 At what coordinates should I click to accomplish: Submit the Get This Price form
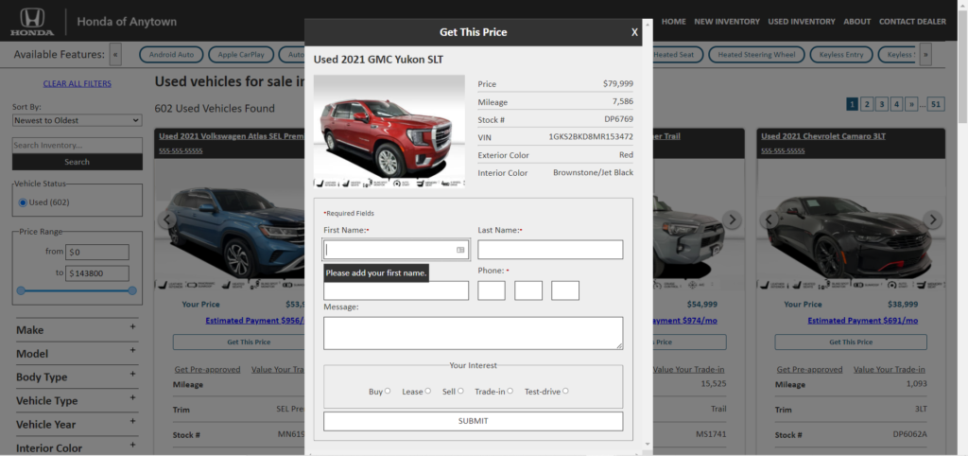point(473,421)
